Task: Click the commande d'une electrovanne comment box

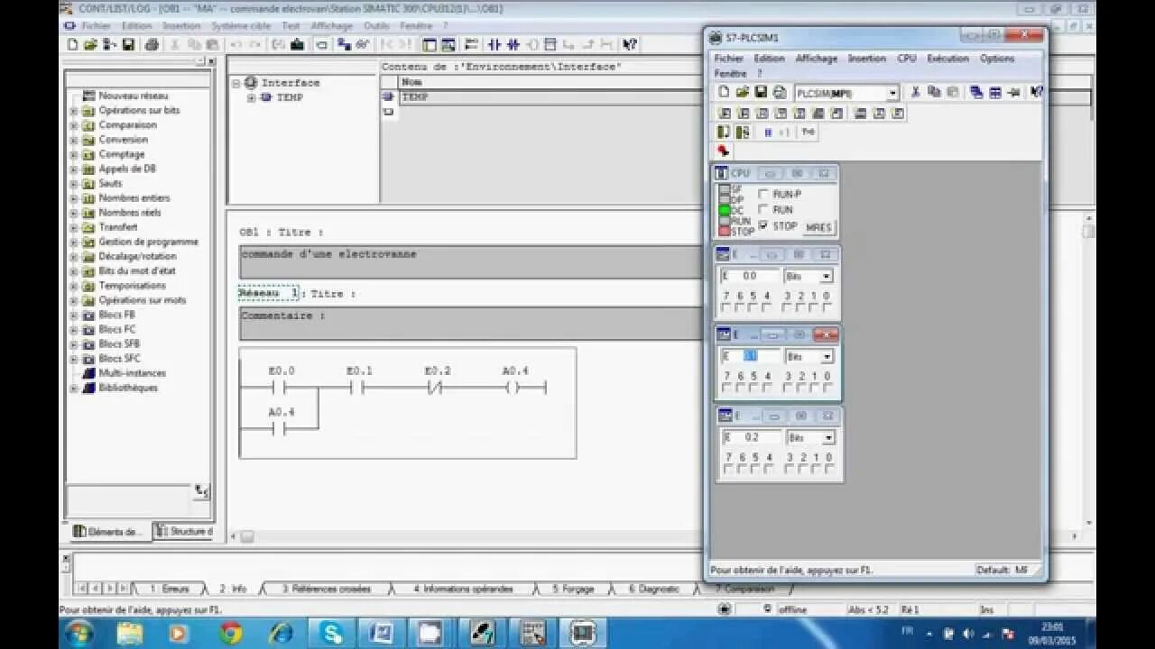Action: pyautogui.click(x=469, y=261)
